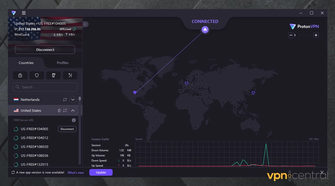Select server US-FREE#108036
Image resolution: width=335 pixels, height=186 pixels.
click(34, 155)
